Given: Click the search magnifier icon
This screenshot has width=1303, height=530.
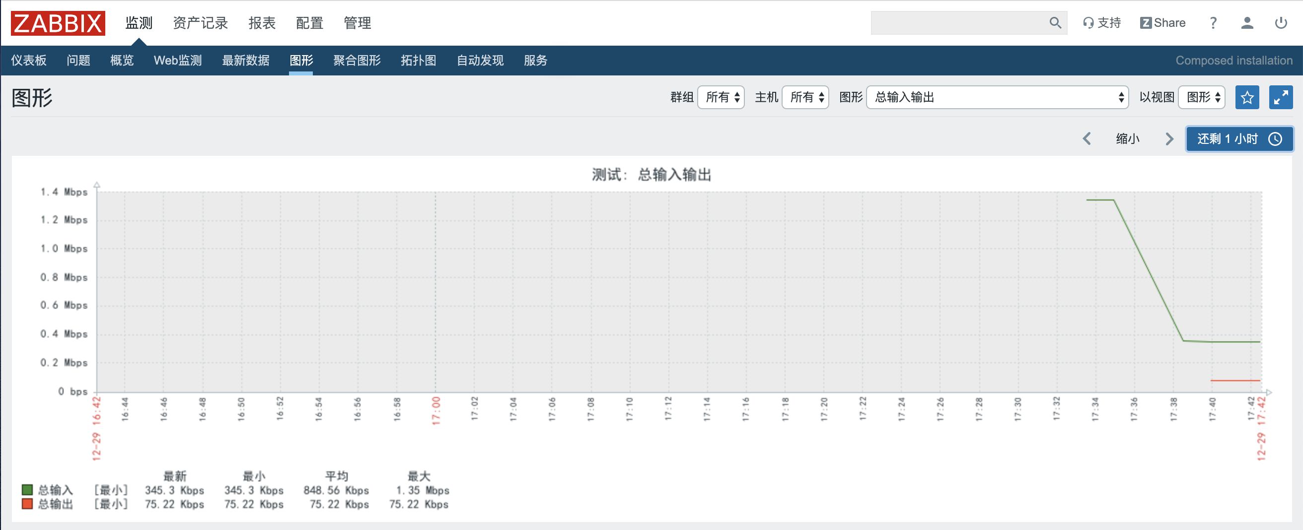Looking at the screenshot, I should 1055,23.
